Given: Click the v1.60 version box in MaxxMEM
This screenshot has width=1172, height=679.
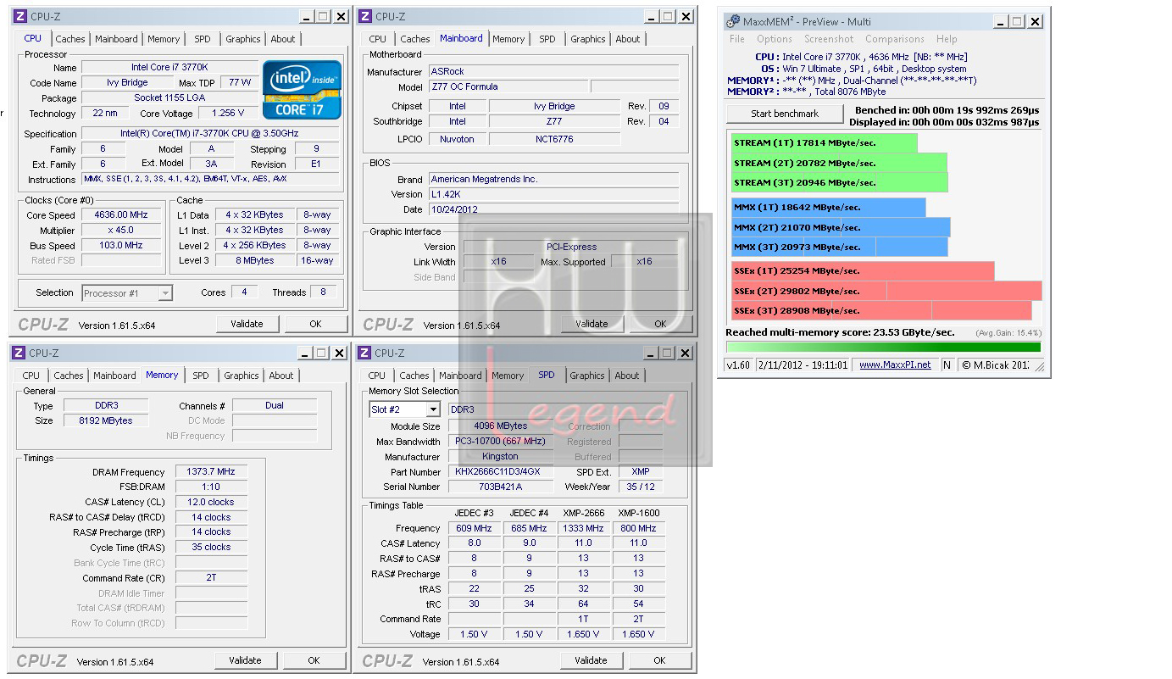Looking at the screenshot, I should [739, 365].
